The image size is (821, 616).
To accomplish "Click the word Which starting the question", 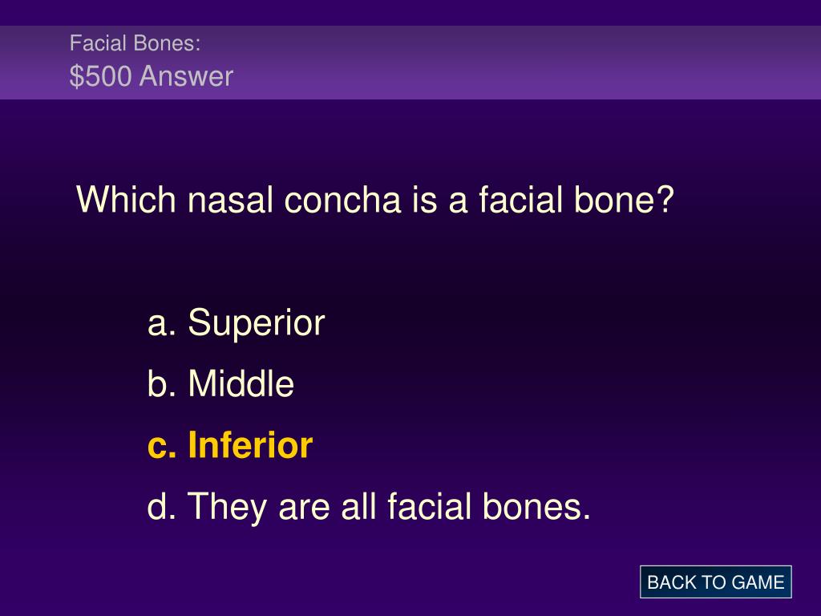I will pos(126,200).
